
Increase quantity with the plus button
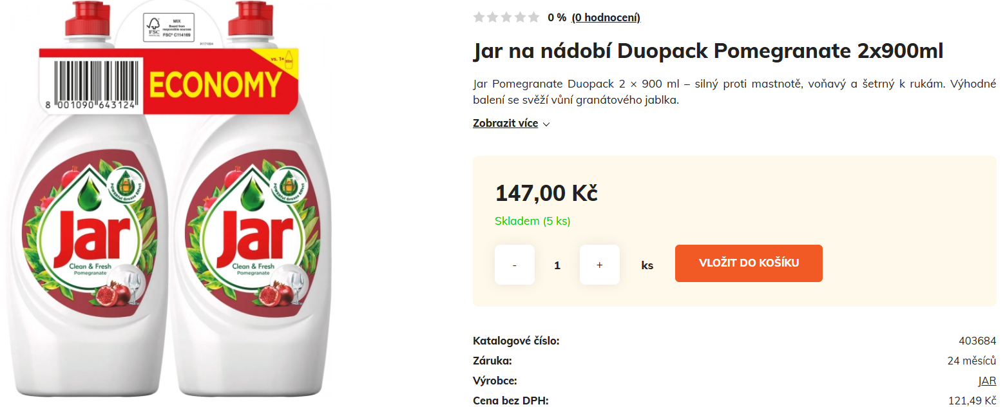(x=599, y=265)
